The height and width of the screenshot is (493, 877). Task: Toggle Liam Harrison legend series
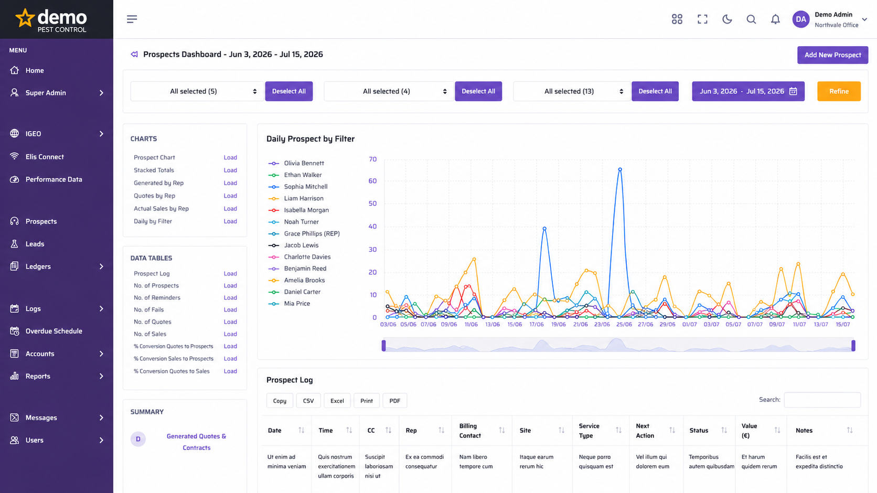click(296, 198)
